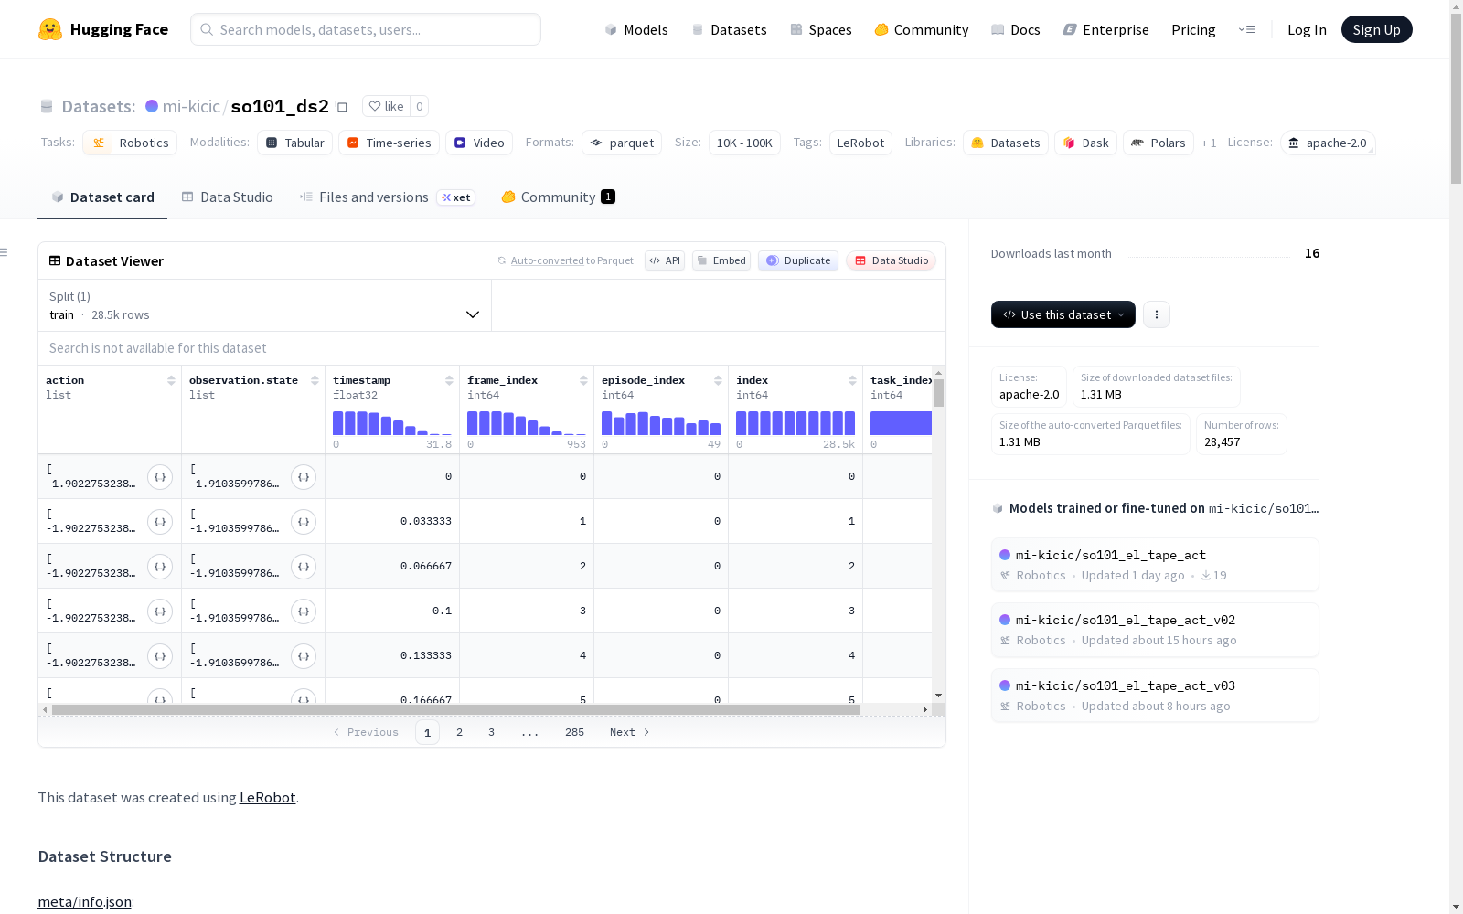Image resolution: width=1463 pixels, height=914 pixels.
Task: Open the LeRobot link in description
Action: coord(267,797)
